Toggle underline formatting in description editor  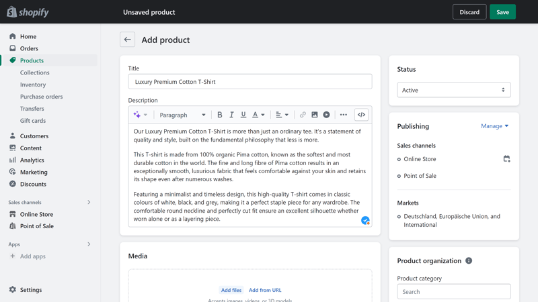pos(243,115)
